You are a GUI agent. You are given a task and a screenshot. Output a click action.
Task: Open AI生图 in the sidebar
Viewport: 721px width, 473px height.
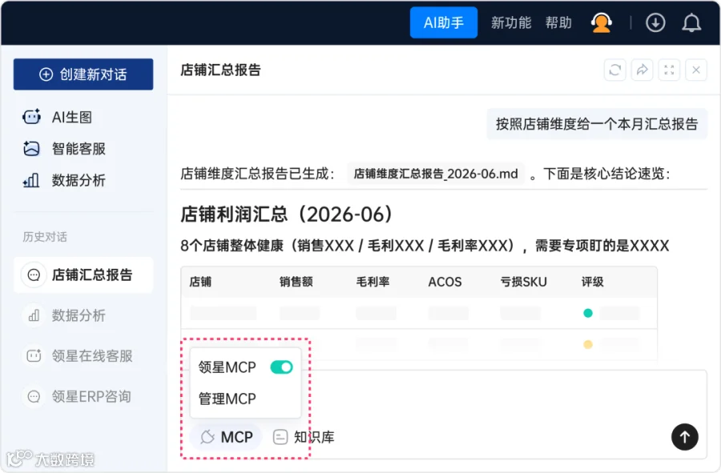coord(72,117)
